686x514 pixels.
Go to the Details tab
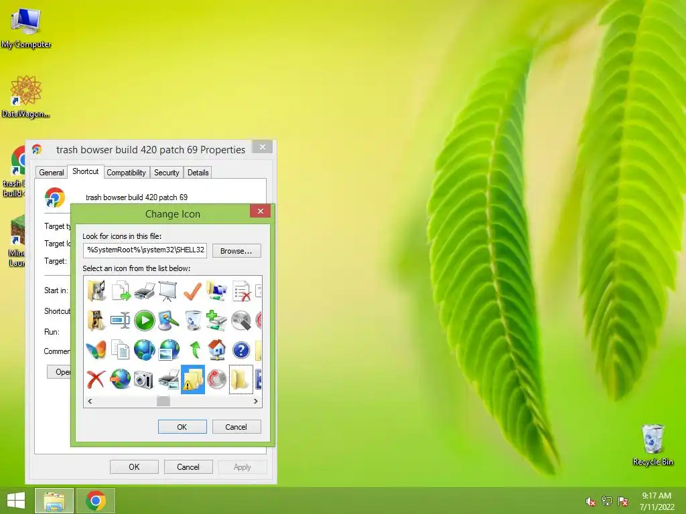click(x=198, y=172)
